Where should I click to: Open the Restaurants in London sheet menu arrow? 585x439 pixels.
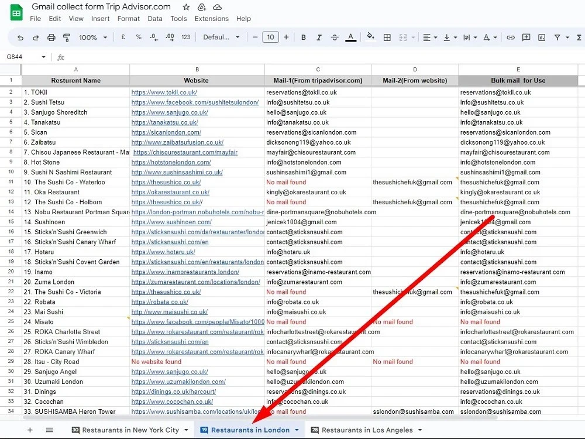[x=297, y=430]
